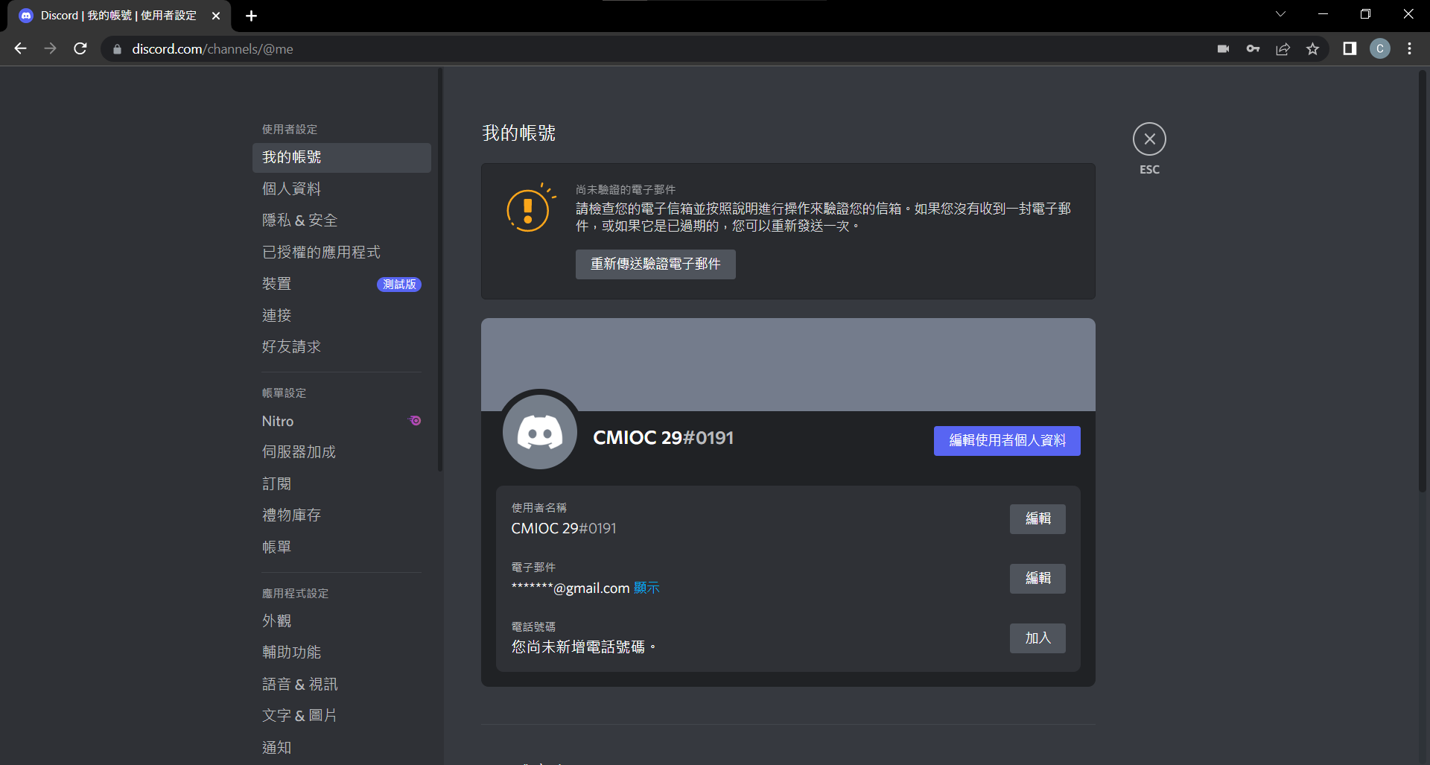
Task: Open 訂閱 settings
Action: [x=342, y=484]
